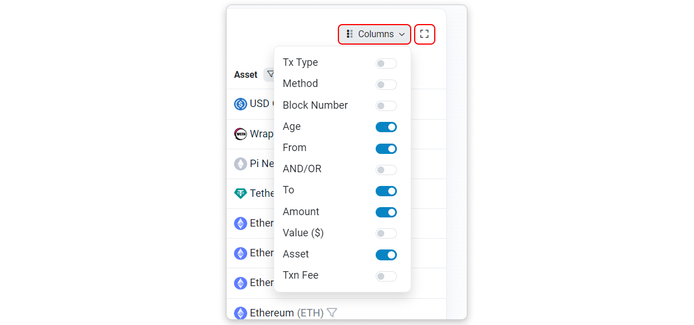Enable the Value ($) column
694x325 pixels.
[386, 233]
